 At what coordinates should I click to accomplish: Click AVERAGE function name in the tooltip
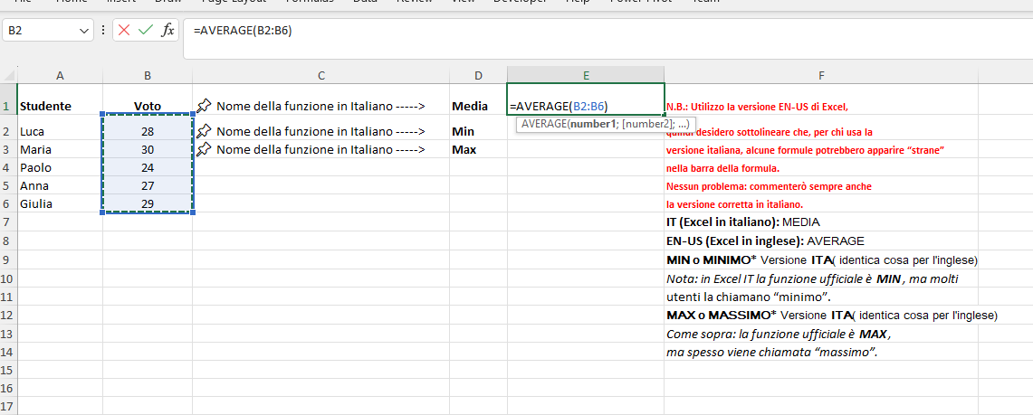542,124
